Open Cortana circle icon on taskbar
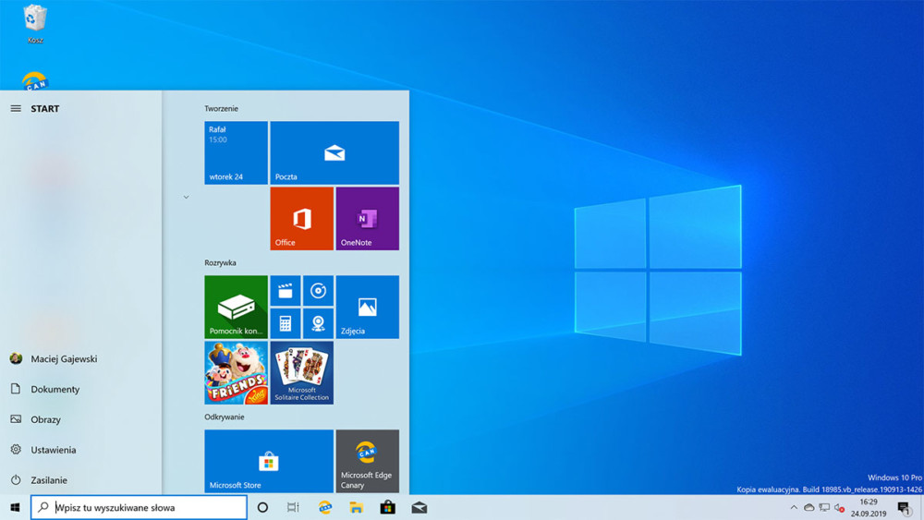924x520 pixels. [x=262, y=507]
